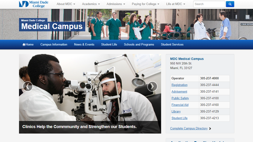253x142 pixels.
Task: Click registration number 305-237-4444
Action: [x=210, y=85]
